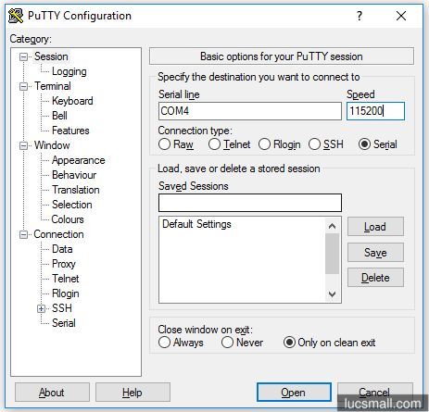Image resolution: width=429 pixels, height=412 pixels.
Task: Open the Translation category
Action: (x=76, y=190)
